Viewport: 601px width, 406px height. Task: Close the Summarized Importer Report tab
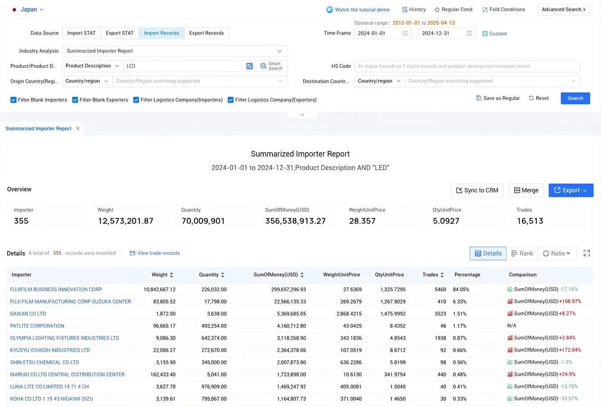pyautogui.click(x=78, y=129)
